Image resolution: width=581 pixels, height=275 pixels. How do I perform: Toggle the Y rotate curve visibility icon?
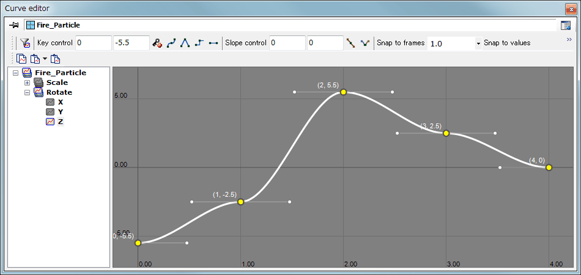point(51,112)
